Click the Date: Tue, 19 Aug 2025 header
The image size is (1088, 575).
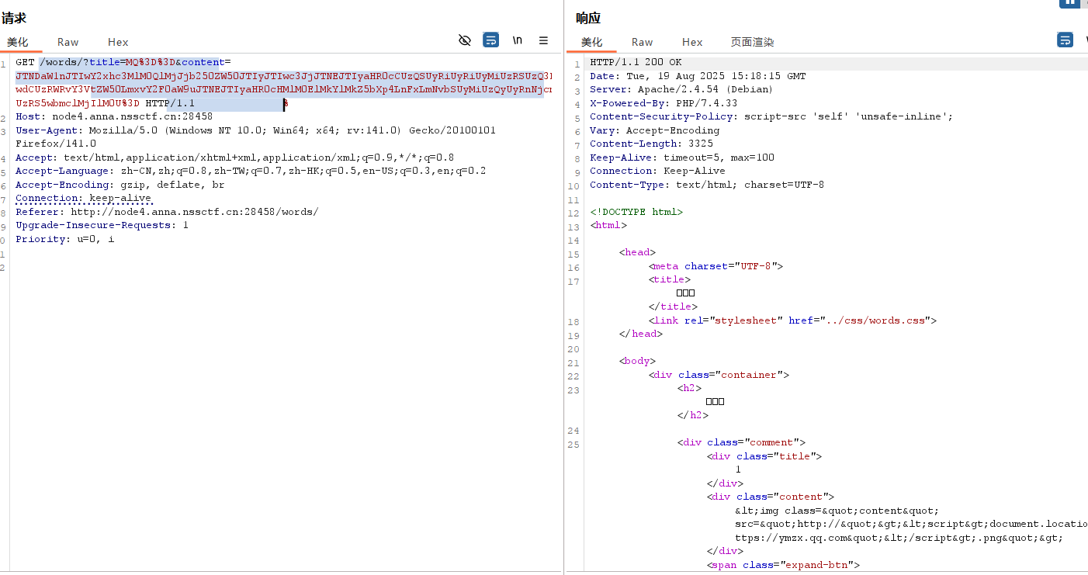[698, 76]
